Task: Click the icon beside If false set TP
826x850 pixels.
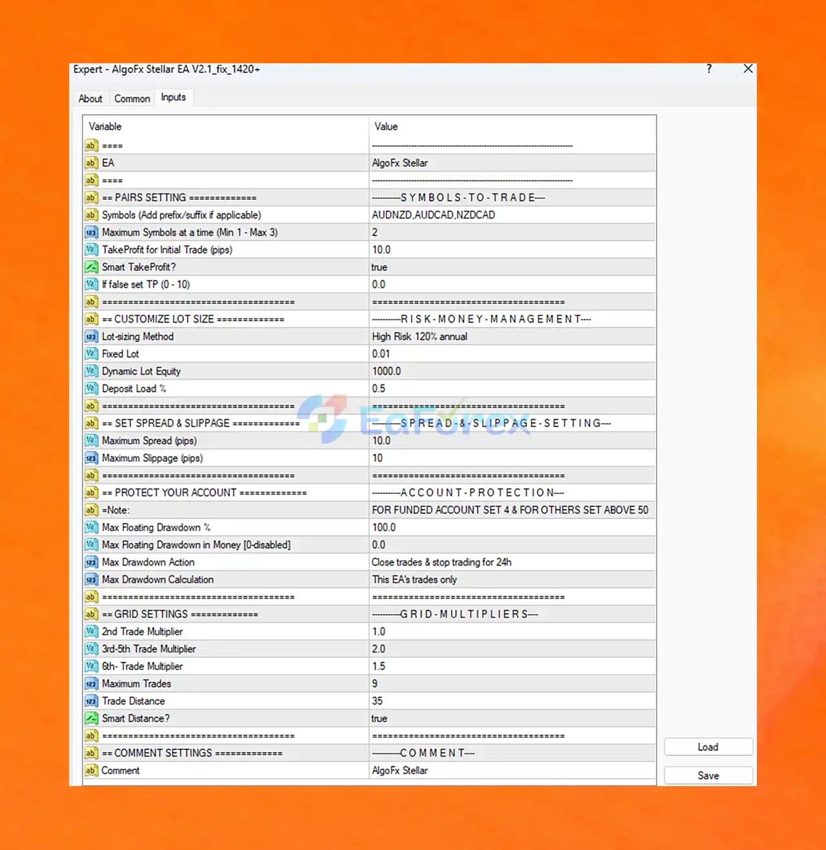Action: pos(92,284)
